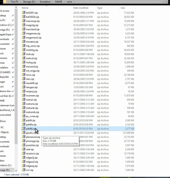The width and height of the screenshot is (170, 178).
Task: Click the msh.zip archive icon
Action: 23,54
